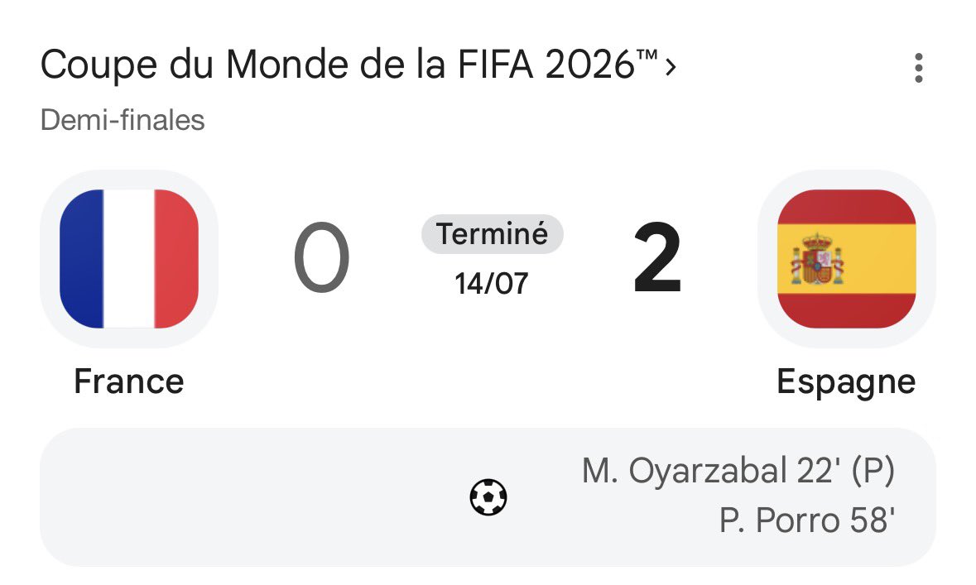Click the Spain flag icon
The height and width of the screenshot is (585, 976).
click(847, 258)
